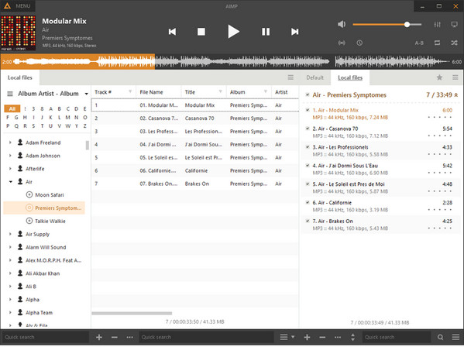Toggle the Air - Premiers Symptomes group checkbox
Screen dimensions: 464x347
tap(308, 94)
